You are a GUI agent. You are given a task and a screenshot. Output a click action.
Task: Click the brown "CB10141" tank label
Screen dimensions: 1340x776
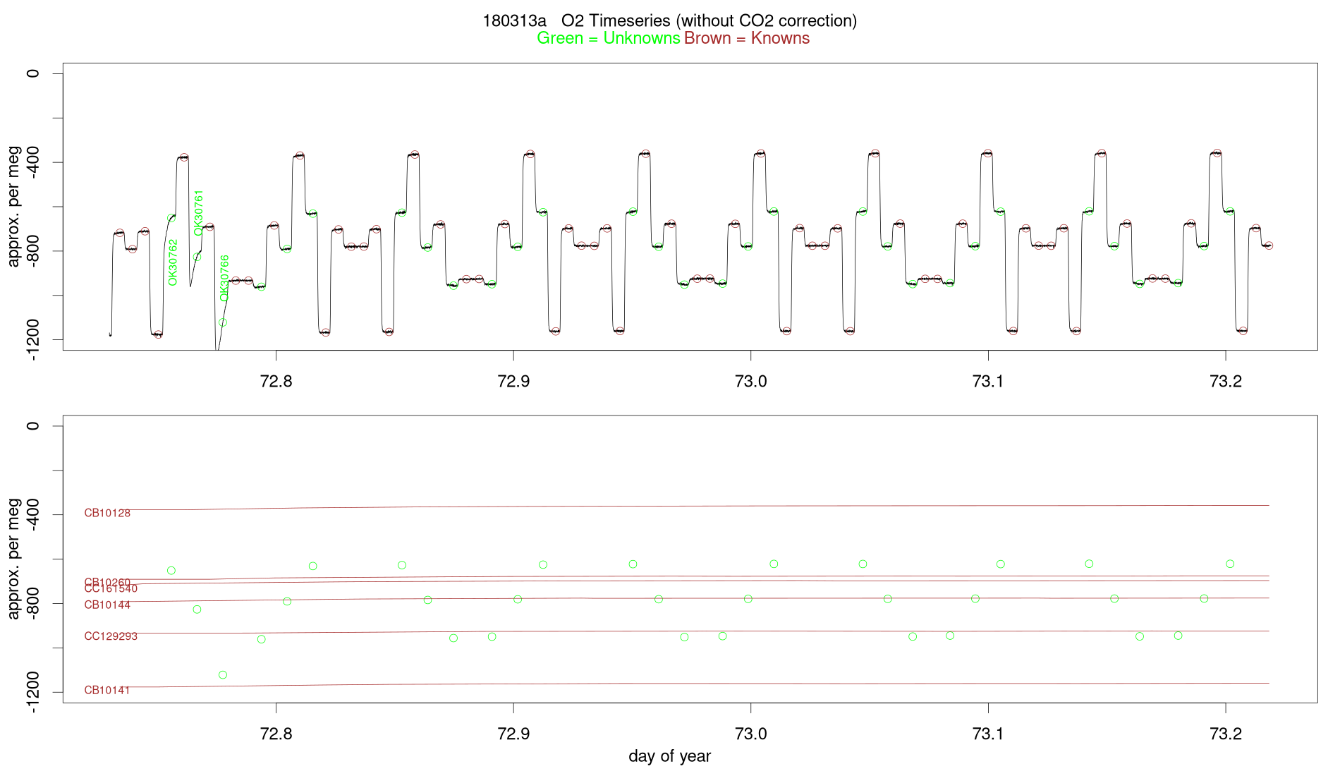[x=107, y=690]
